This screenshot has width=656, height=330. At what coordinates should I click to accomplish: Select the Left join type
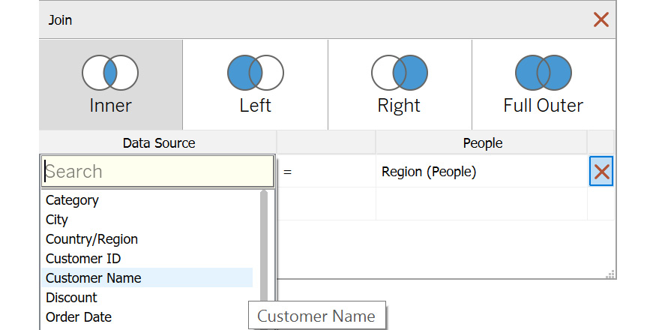click(x=255, y=85)
